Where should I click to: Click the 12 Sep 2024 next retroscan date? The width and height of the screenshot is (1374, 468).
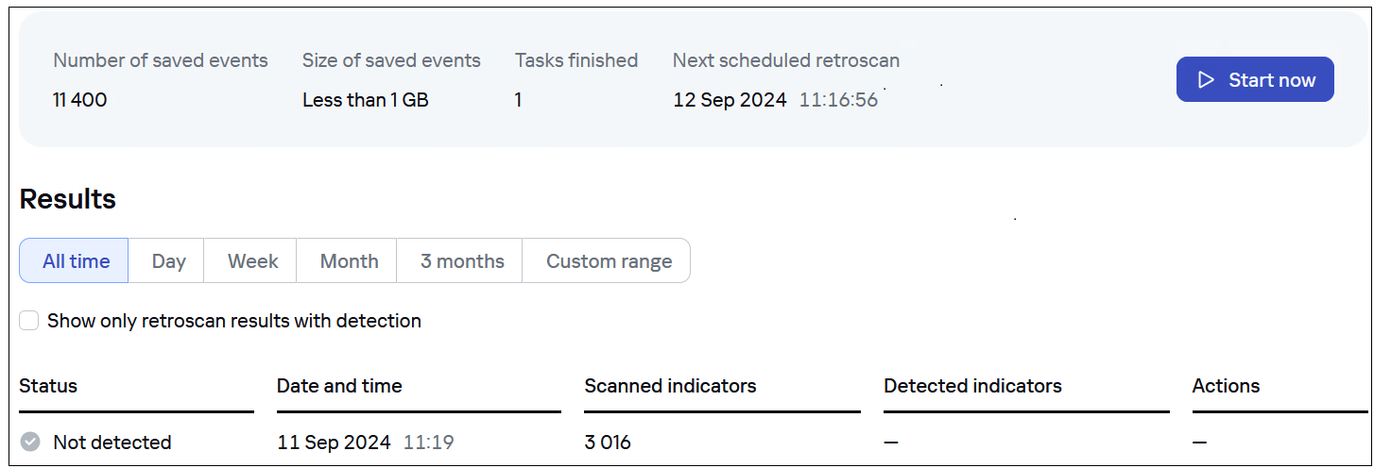tap(730, 100)
